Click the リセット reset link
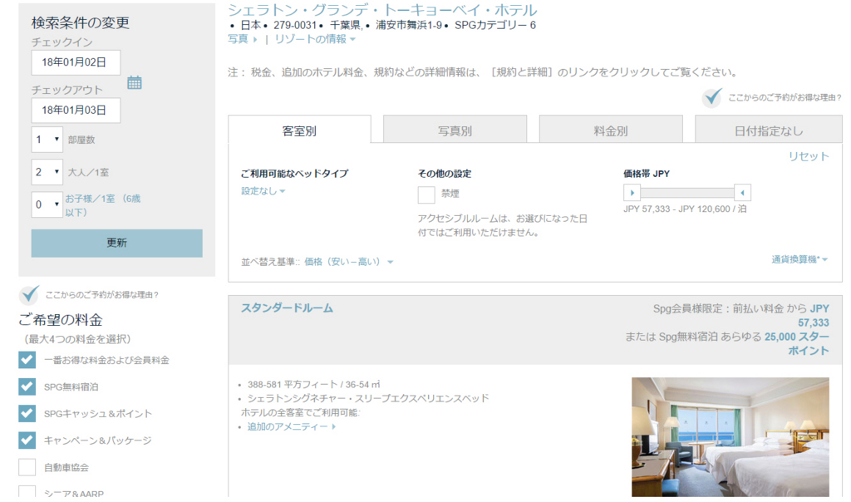The height and width of the screenshot is (502, 851). (x=808, y=156)
